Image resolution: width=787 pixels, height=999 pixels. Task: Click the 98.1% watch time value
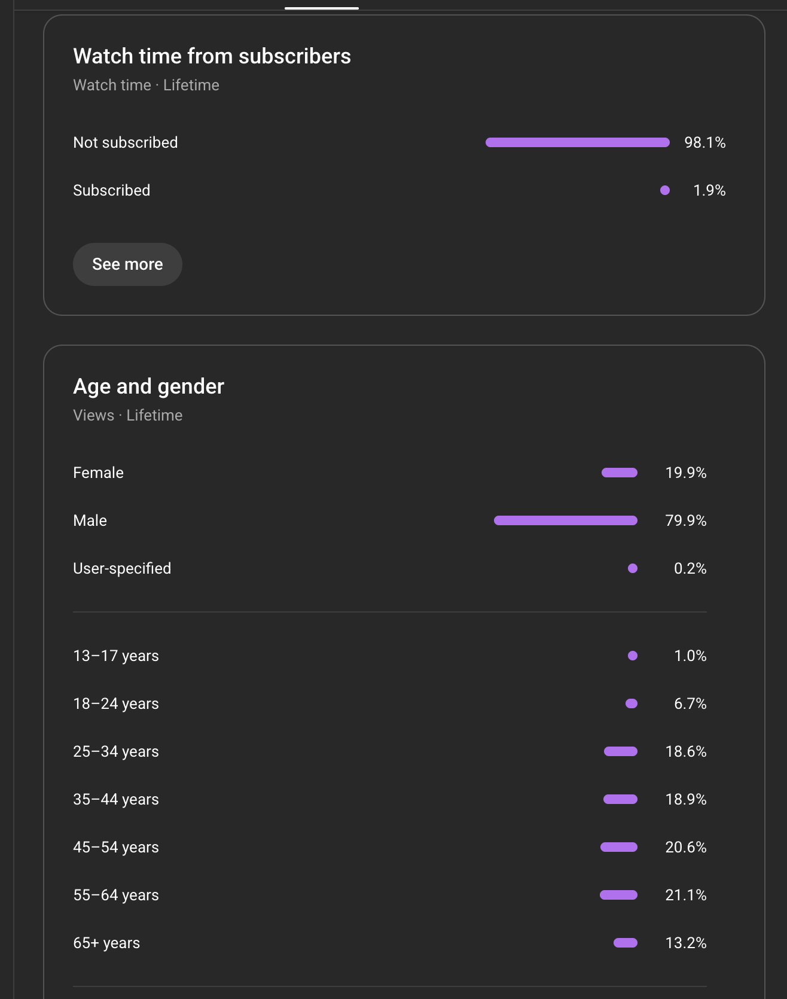click(704, 142)
